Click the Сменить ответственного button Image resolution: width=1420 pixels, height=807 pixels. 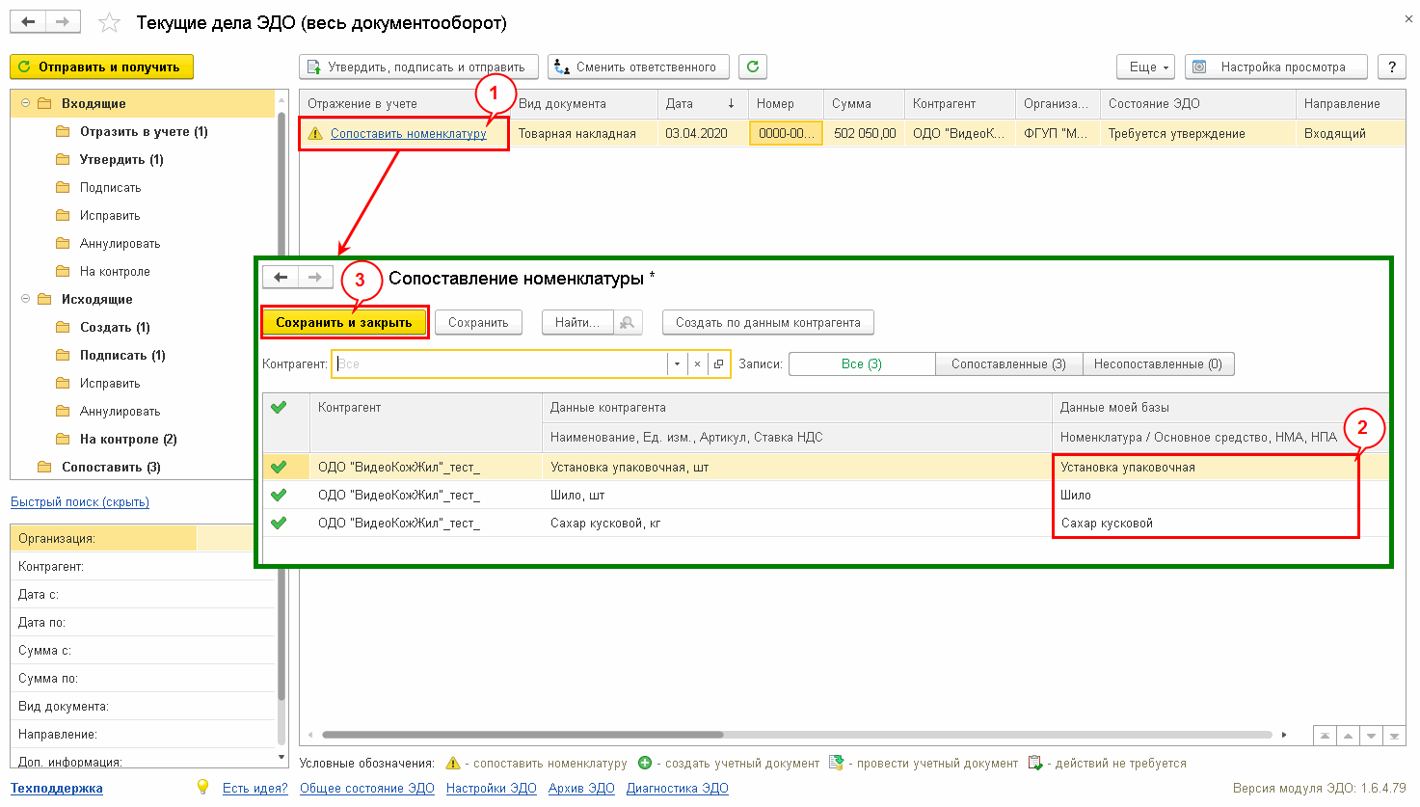pyautogui.click(x=638, y=67)
